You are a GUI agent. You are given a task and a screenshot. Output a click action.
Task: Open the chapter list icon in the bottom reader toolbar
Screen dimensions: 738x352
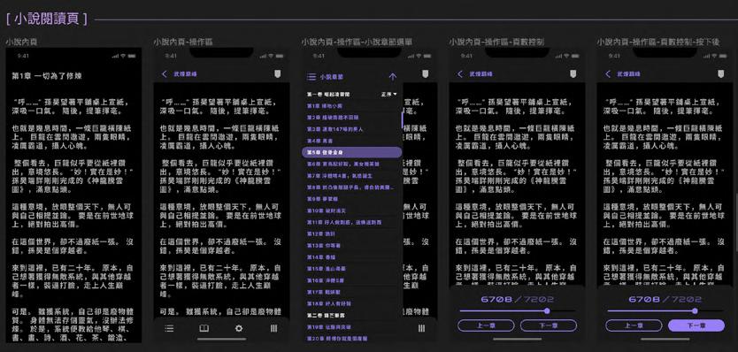(169, 328)
